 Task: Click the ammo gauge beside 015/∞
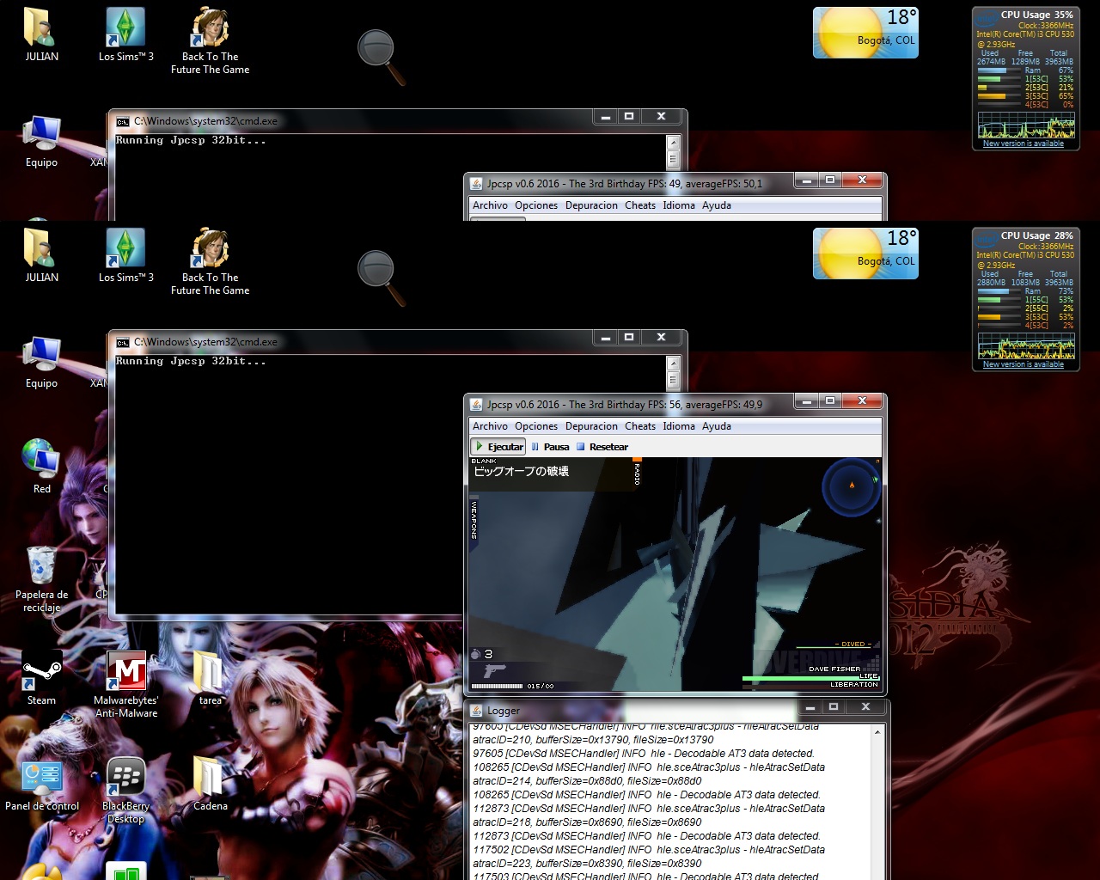point(497,686)
